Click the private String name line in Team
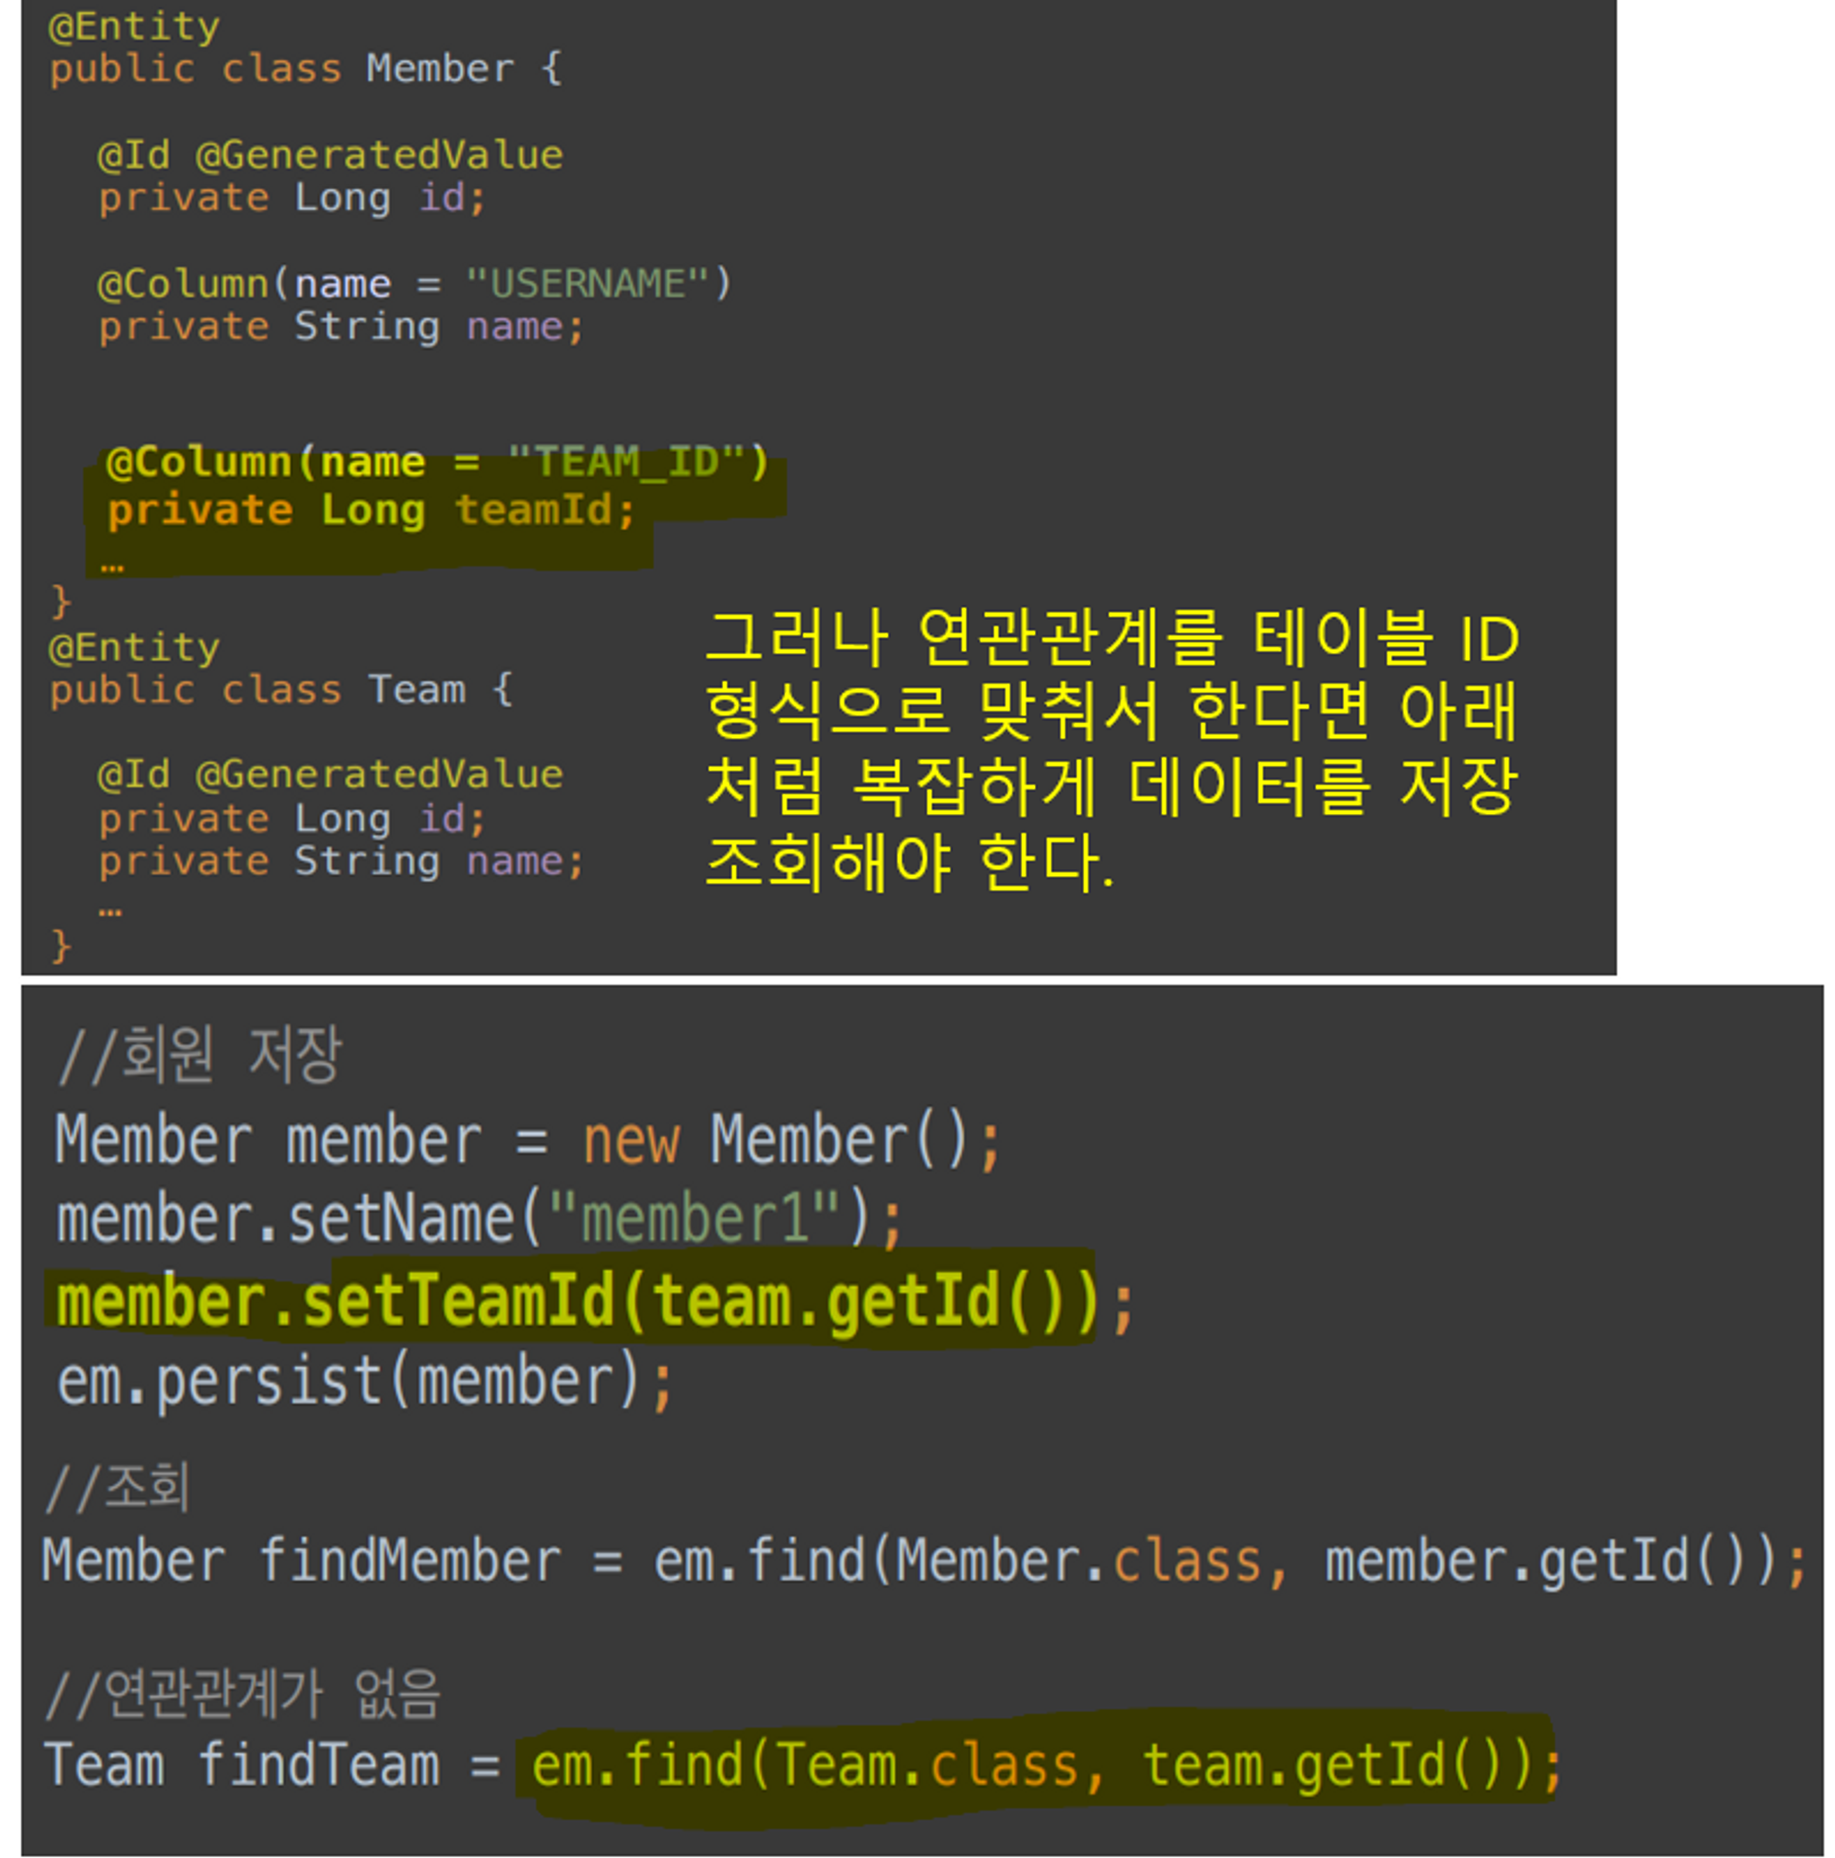This screenshot has width=1835, height=1858. pos(341,861)
